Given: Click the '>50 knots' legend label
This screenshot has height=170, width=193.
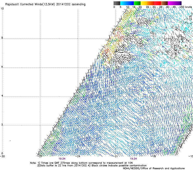Looking at the screenshot, I should [x=185, y=7].
